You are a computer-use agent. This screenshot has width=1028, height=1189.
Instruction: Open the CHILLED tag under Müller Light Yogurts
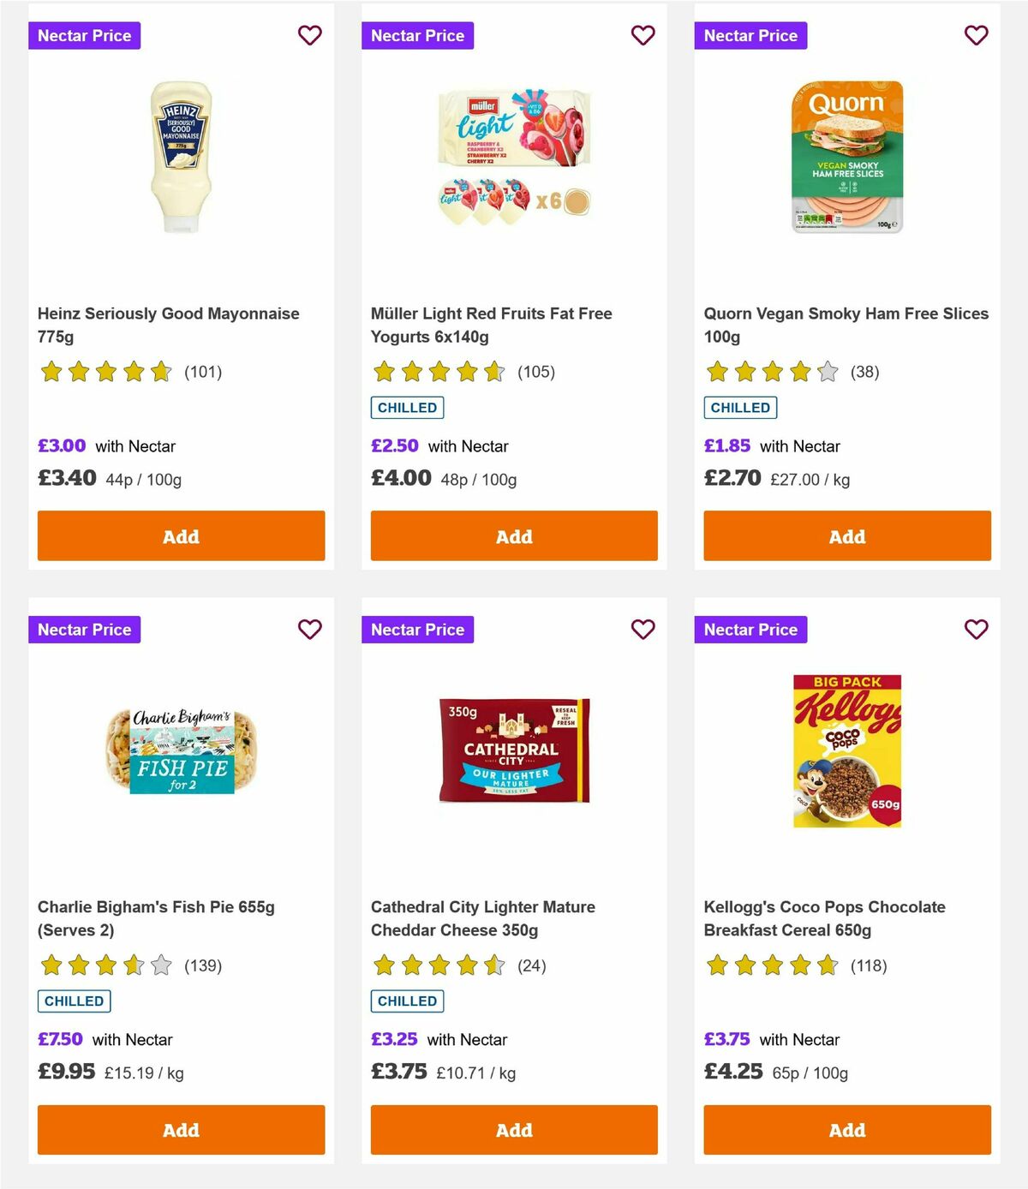click(x=407, y=408)
